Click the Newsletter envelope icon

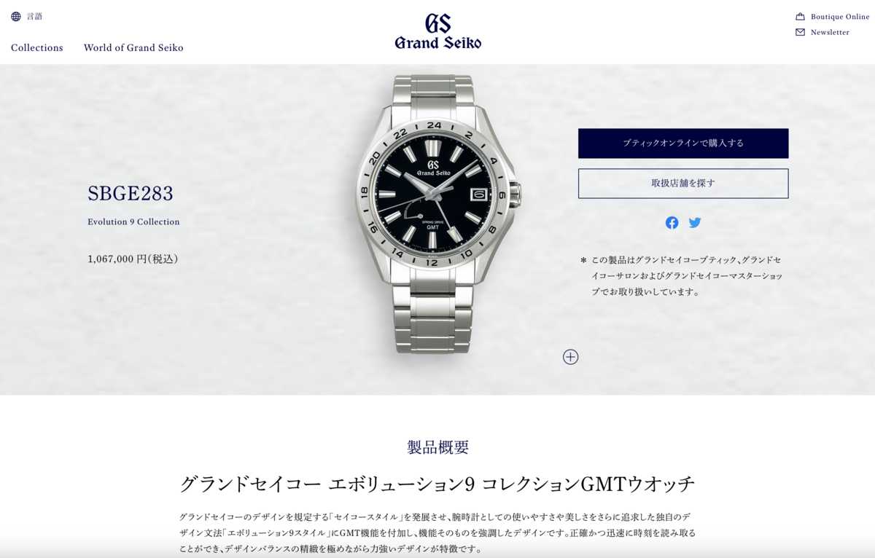coord(800,32)
